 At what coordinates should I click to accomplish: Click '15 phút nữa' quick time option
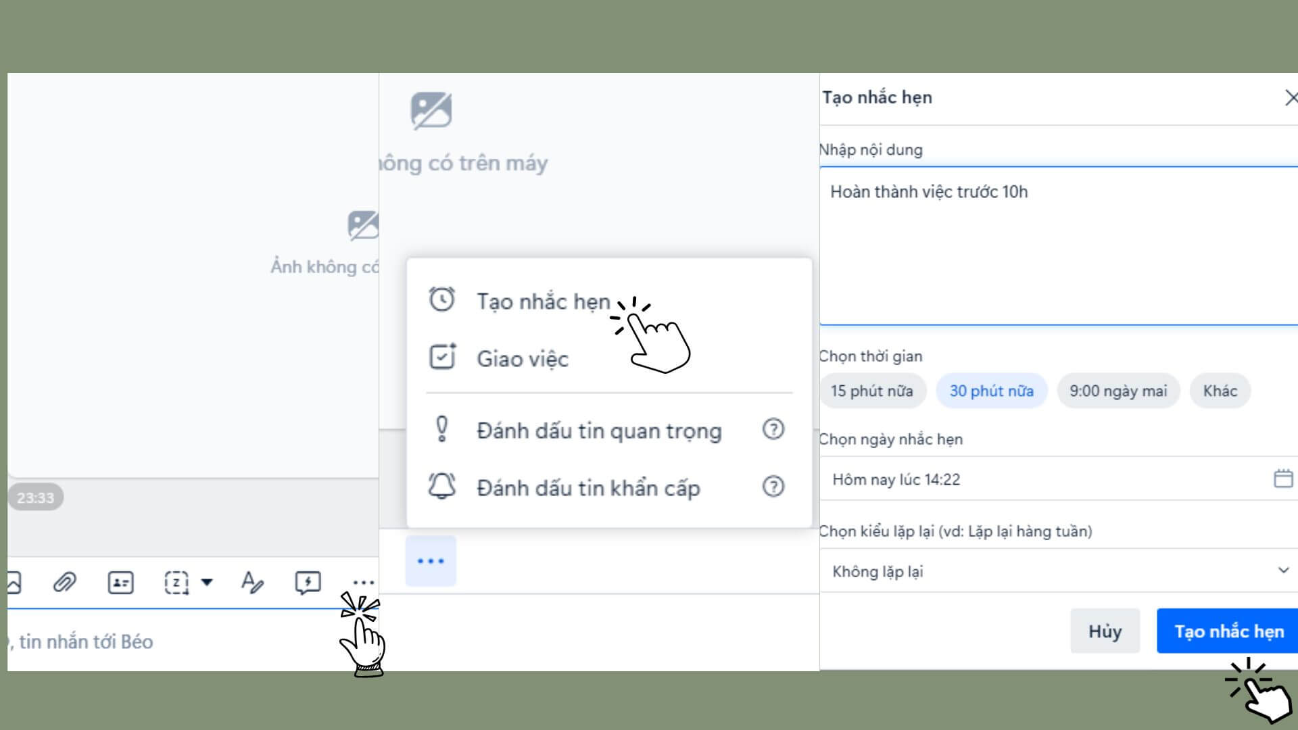point(872,391)
